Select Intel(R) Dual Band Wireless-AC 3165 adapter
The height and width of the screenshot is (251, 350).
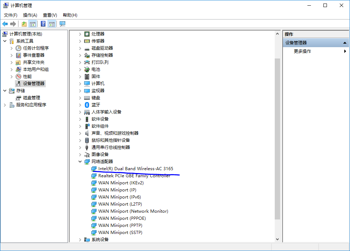click(x=136, y=169)
